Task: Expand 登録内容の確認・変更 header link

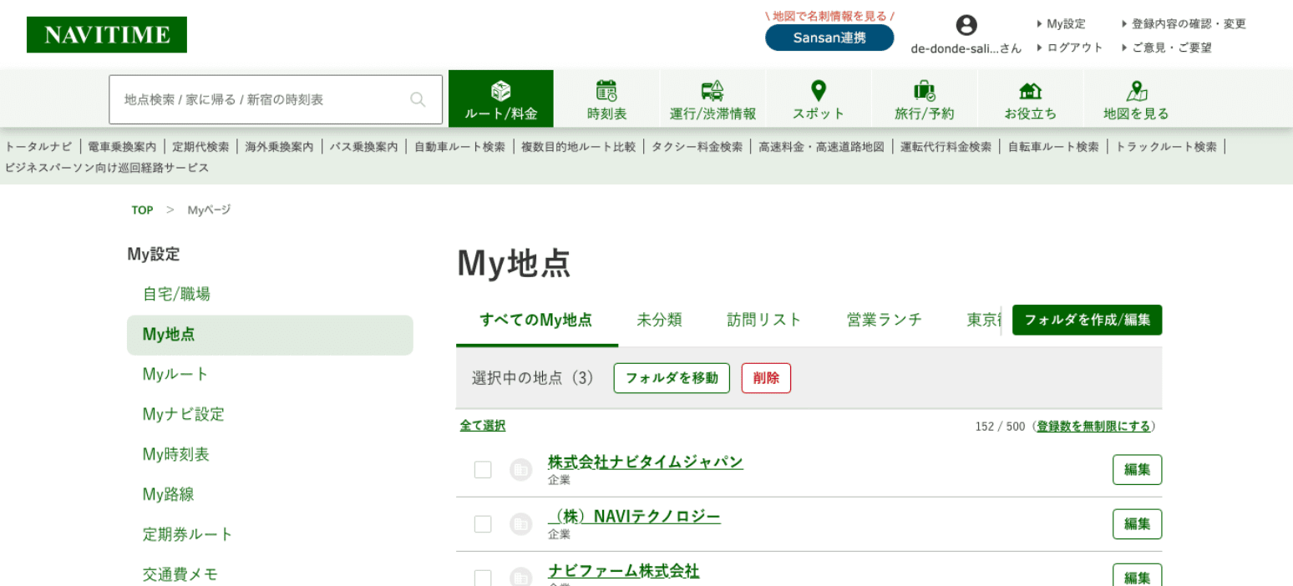Action: 1184,24
